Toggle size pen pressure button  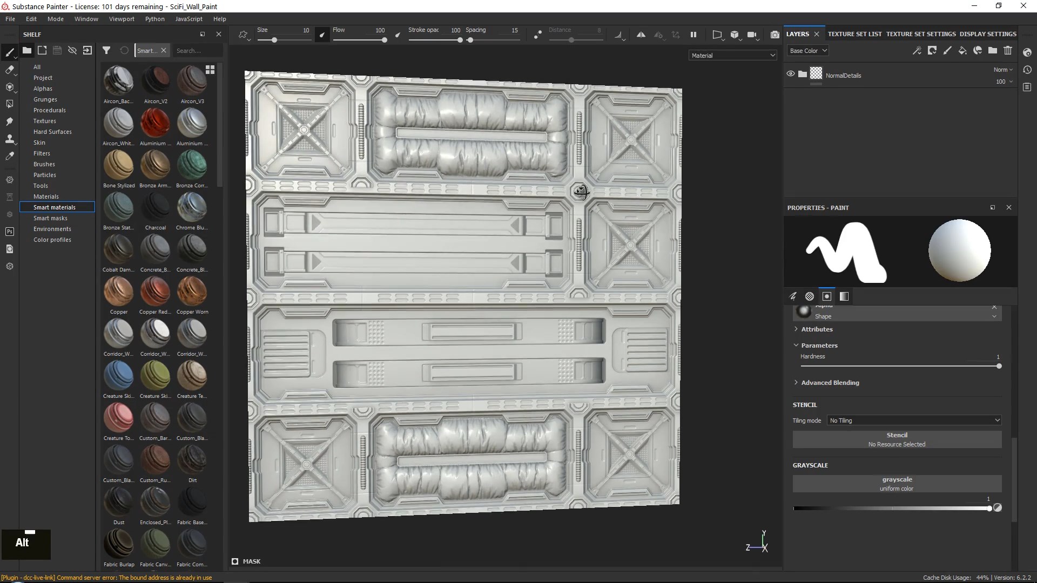(x=322, y=35)
